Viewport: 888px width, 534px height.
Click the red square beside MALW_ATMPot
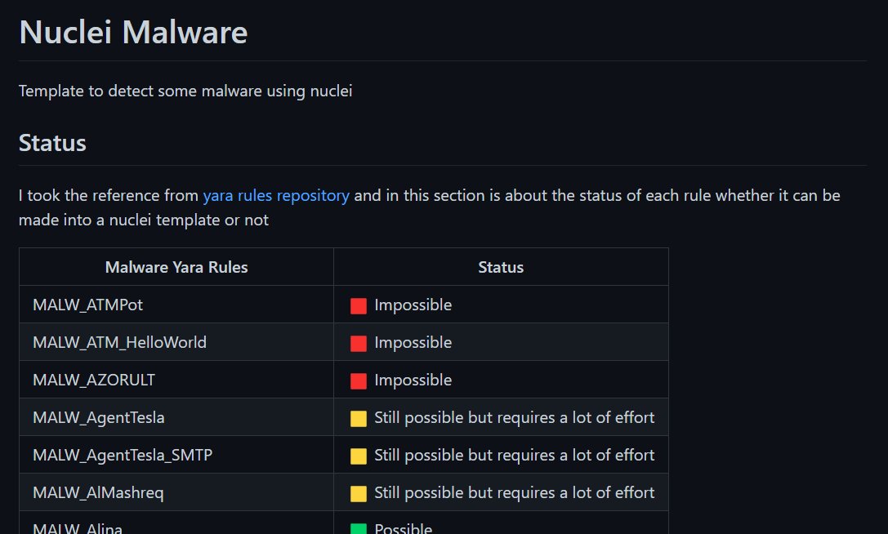pyautogui.click(x=359, y=306)
